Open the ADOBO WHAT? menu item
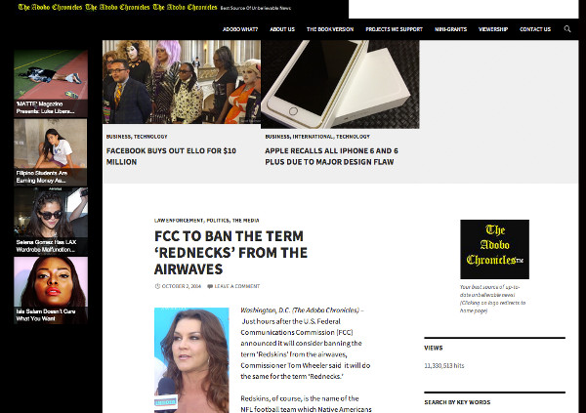The image size is (586, 413). pyautogui.click(x=240, y=29)
